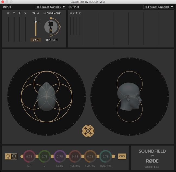Screen dimensions: 176x172
Task: Click the RØDE logo
Action: pos(152,161)
